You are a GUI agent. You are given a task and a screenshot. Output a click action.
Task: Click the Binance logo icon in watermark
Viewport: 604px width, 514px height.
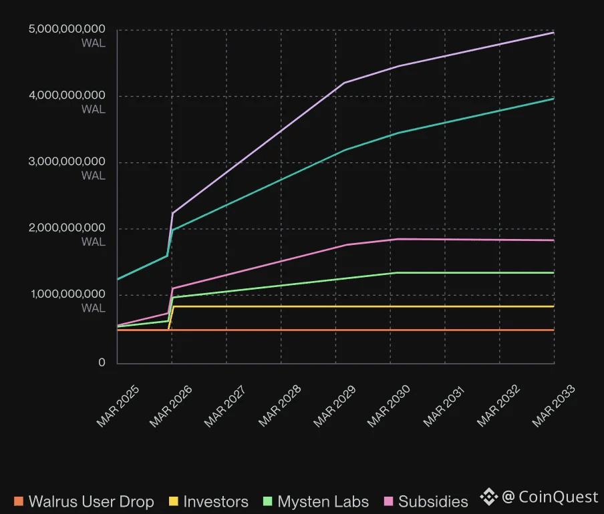[x=489, y=497]
